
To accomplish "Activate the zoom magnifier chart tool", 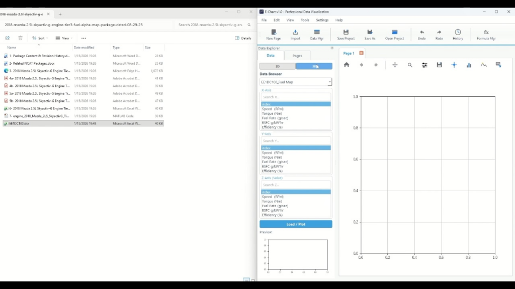I will pos(410,65).
